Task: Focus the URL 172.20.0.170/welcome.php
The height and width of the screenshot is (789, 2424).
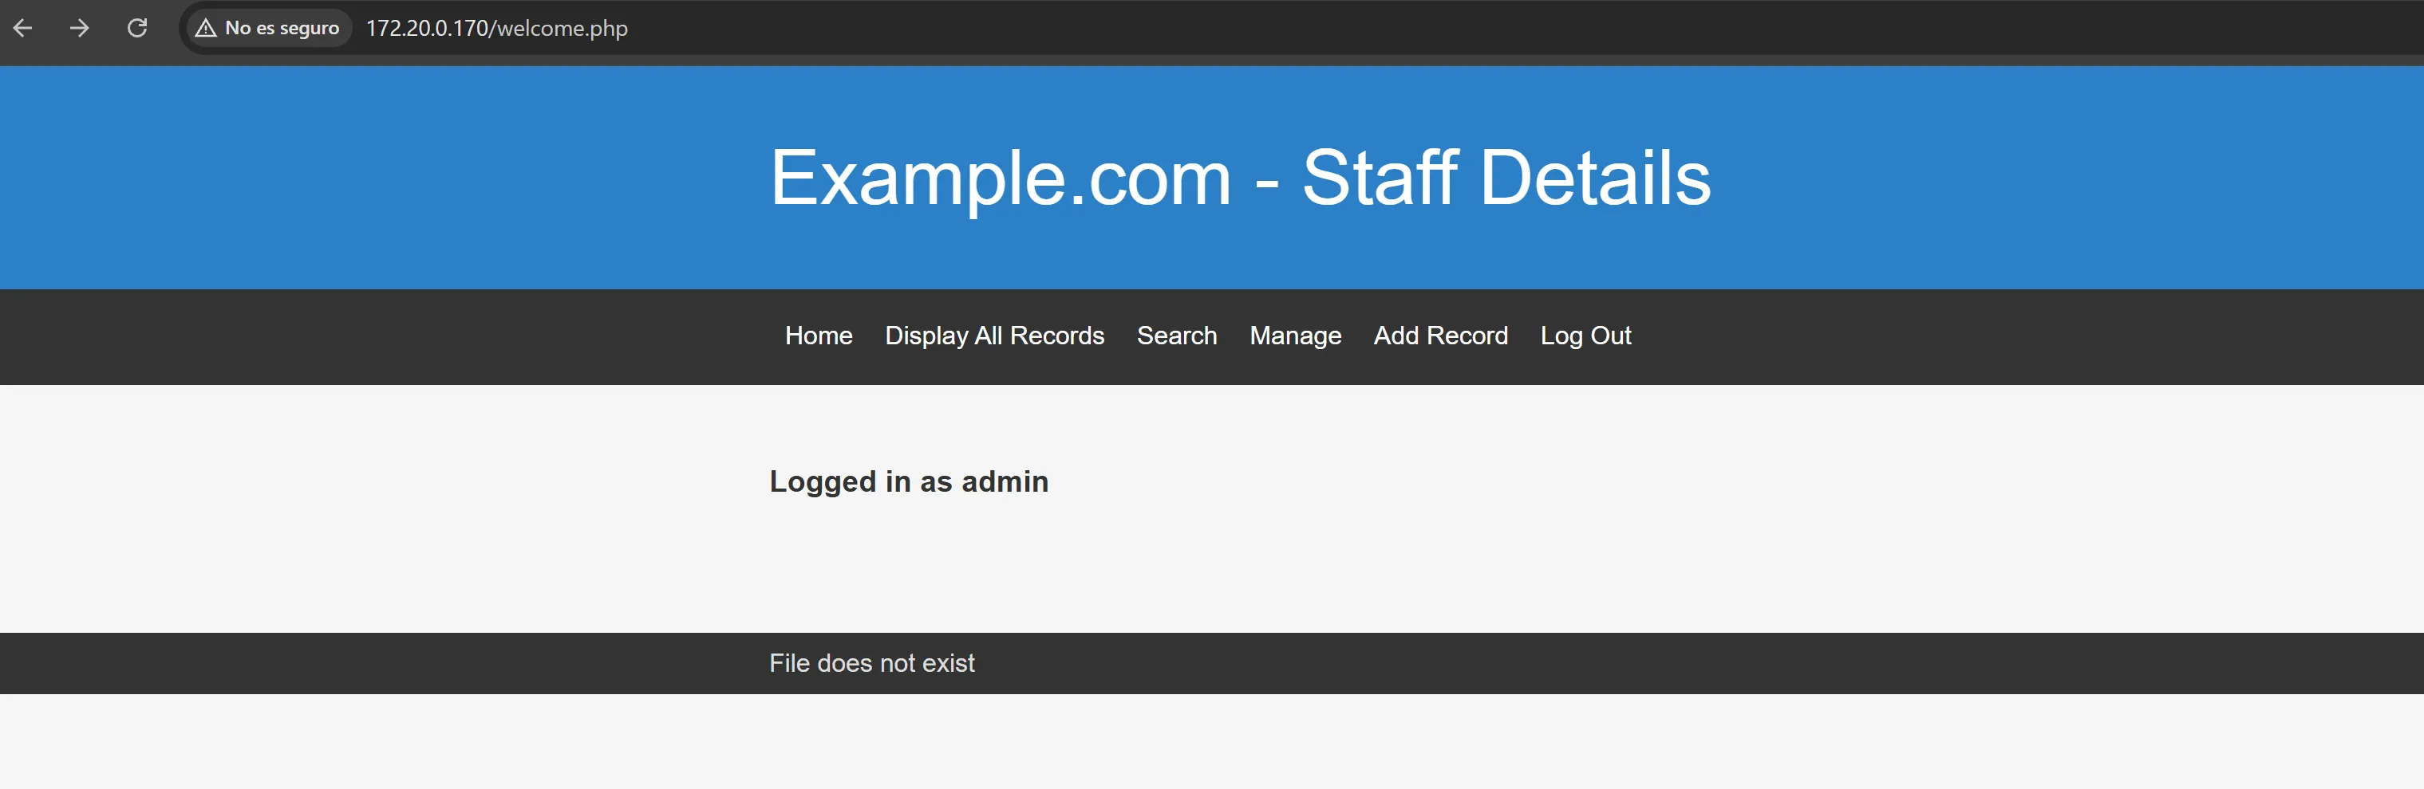Action: (x=496, y=28)
